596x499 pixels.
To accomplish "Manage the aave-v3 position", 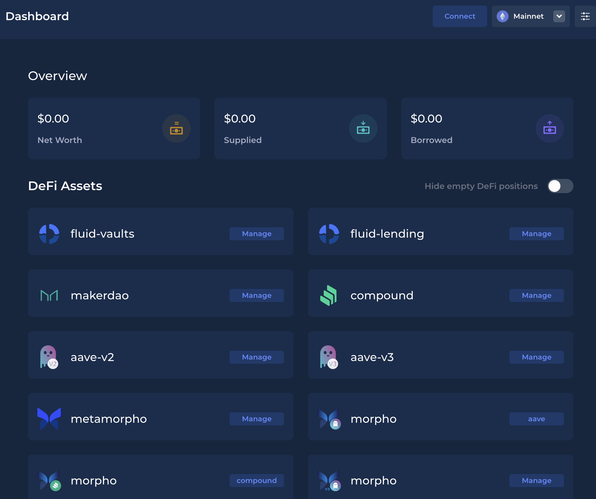I will click(x=536, y=357).
